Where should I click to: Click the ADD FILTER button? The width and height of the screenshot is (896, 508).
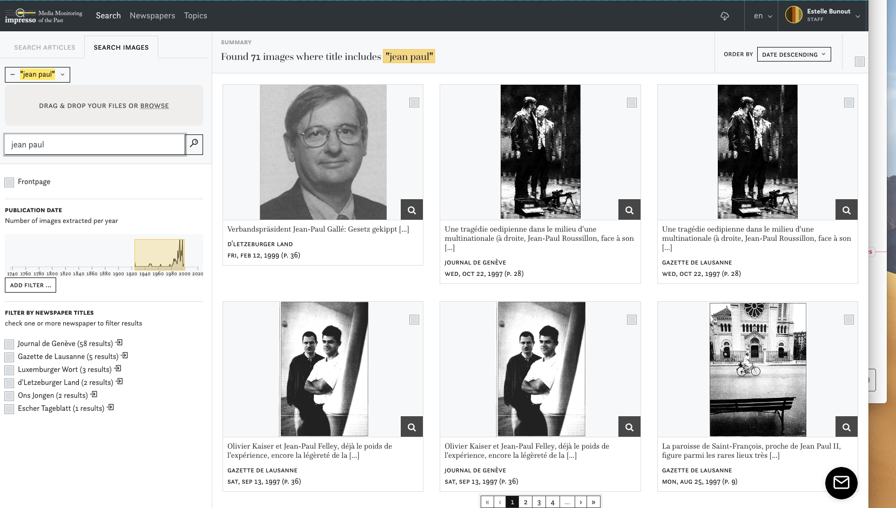[x=30, y=285]
